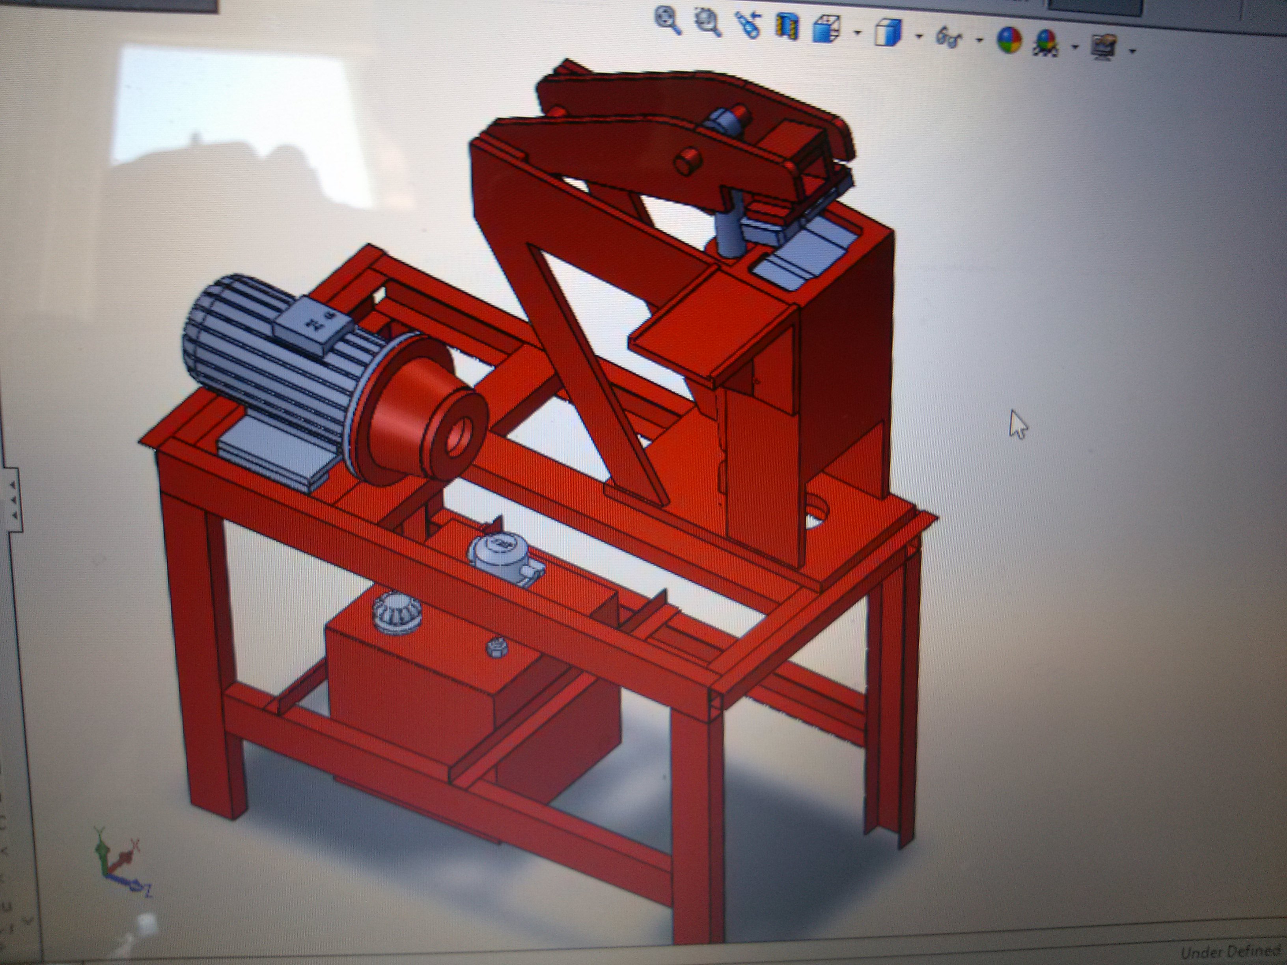This screenshot has height=965, width=1287.
Task: Open the Hide/Show Items dropdown arrow
Action: coord(979,40)
